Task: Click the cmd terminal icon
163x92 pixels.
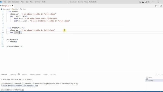Action: pos(147,78)
